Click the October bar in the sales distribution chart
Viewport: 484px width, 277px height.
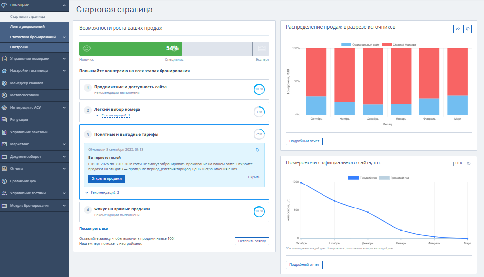point(316,82)
